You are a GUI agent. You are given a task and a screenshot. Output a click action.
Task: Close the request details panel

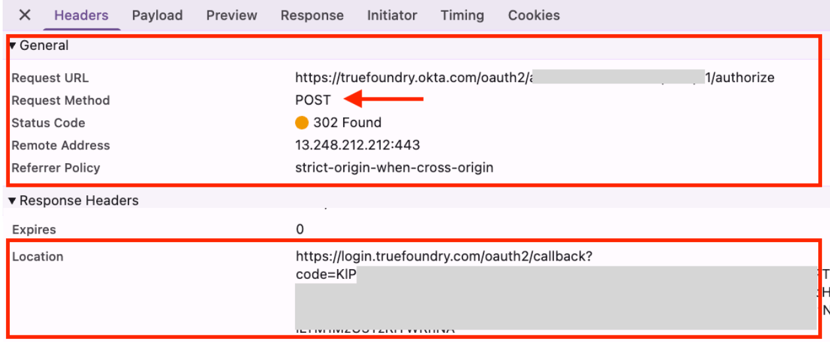click(x=24, y=15)
